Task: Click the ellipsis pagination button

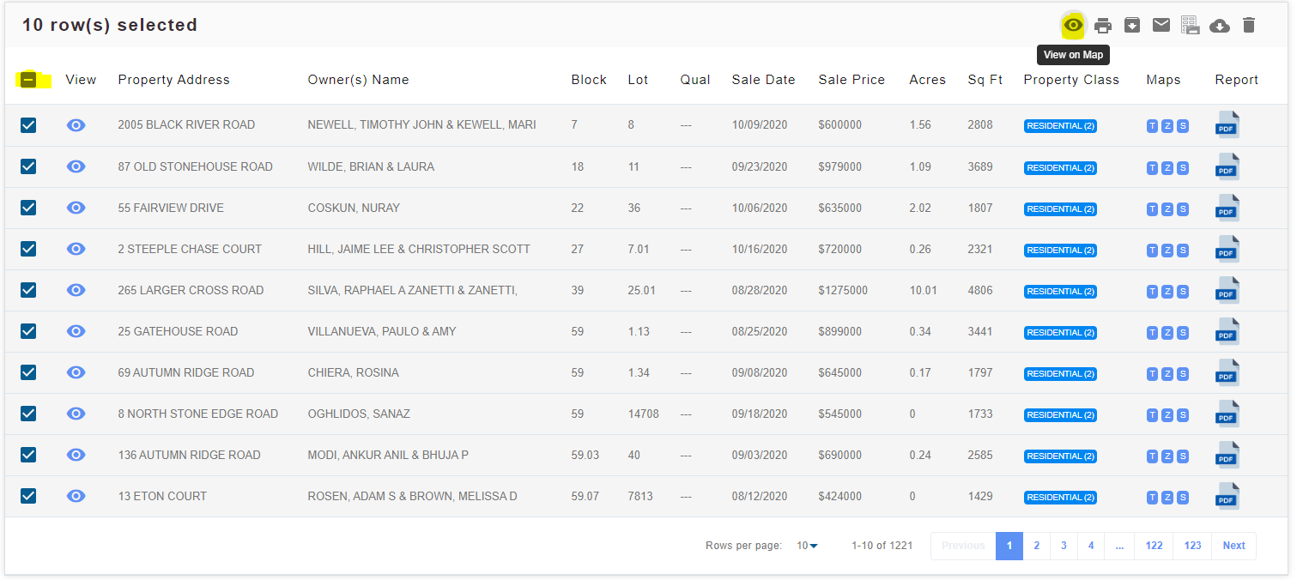Action: 1119,546
